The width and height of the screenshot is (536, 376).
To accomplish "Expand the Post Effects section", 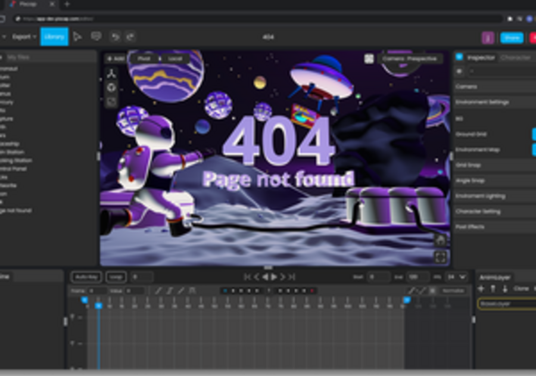I will click(494, 227).
